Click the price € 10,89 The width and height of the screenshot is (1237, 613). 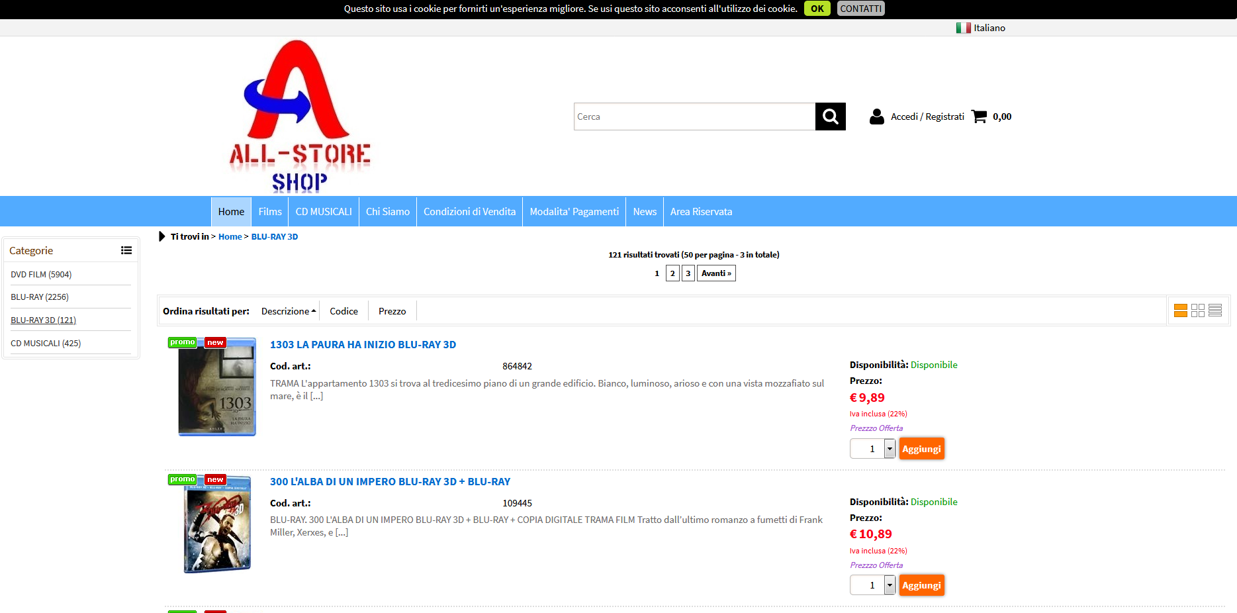point(871,534)
